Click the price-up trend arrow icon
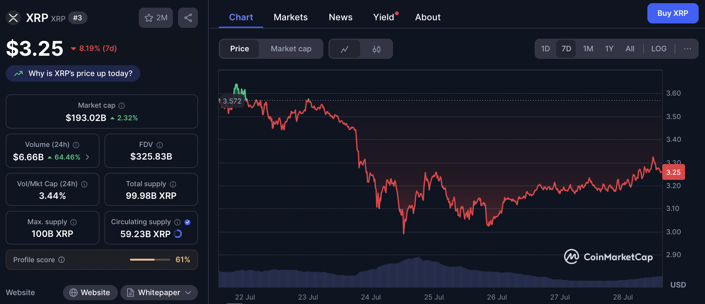 point(18,73)
